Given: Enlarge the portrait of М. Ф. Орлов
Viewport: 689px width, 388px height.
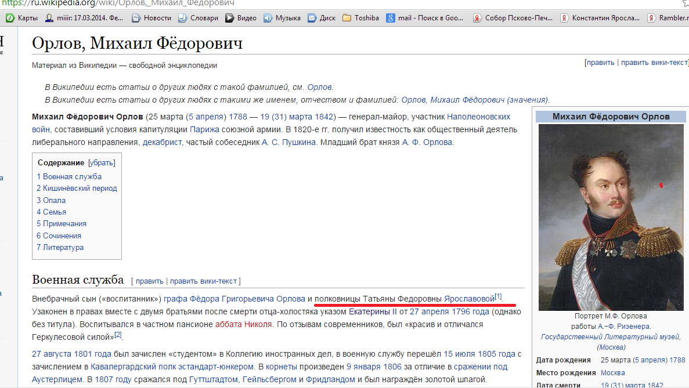Looking at the screenshot, I should (611, 217).
